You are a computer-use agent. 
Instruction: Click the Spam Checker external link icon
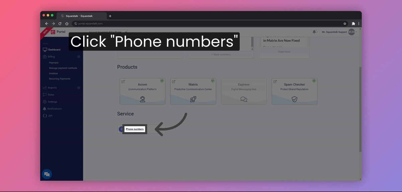[x=275, y=81]
